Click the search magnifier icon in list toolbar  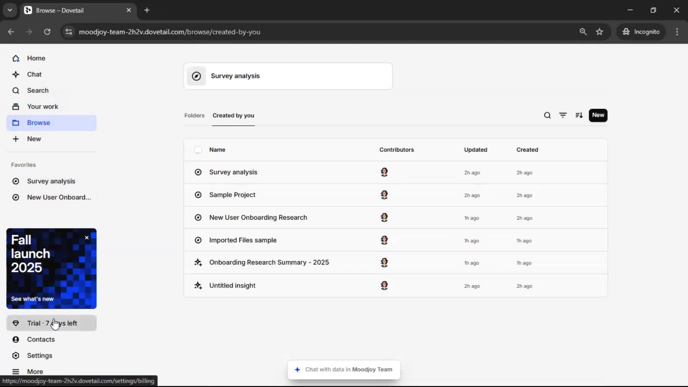click(547, 115)
